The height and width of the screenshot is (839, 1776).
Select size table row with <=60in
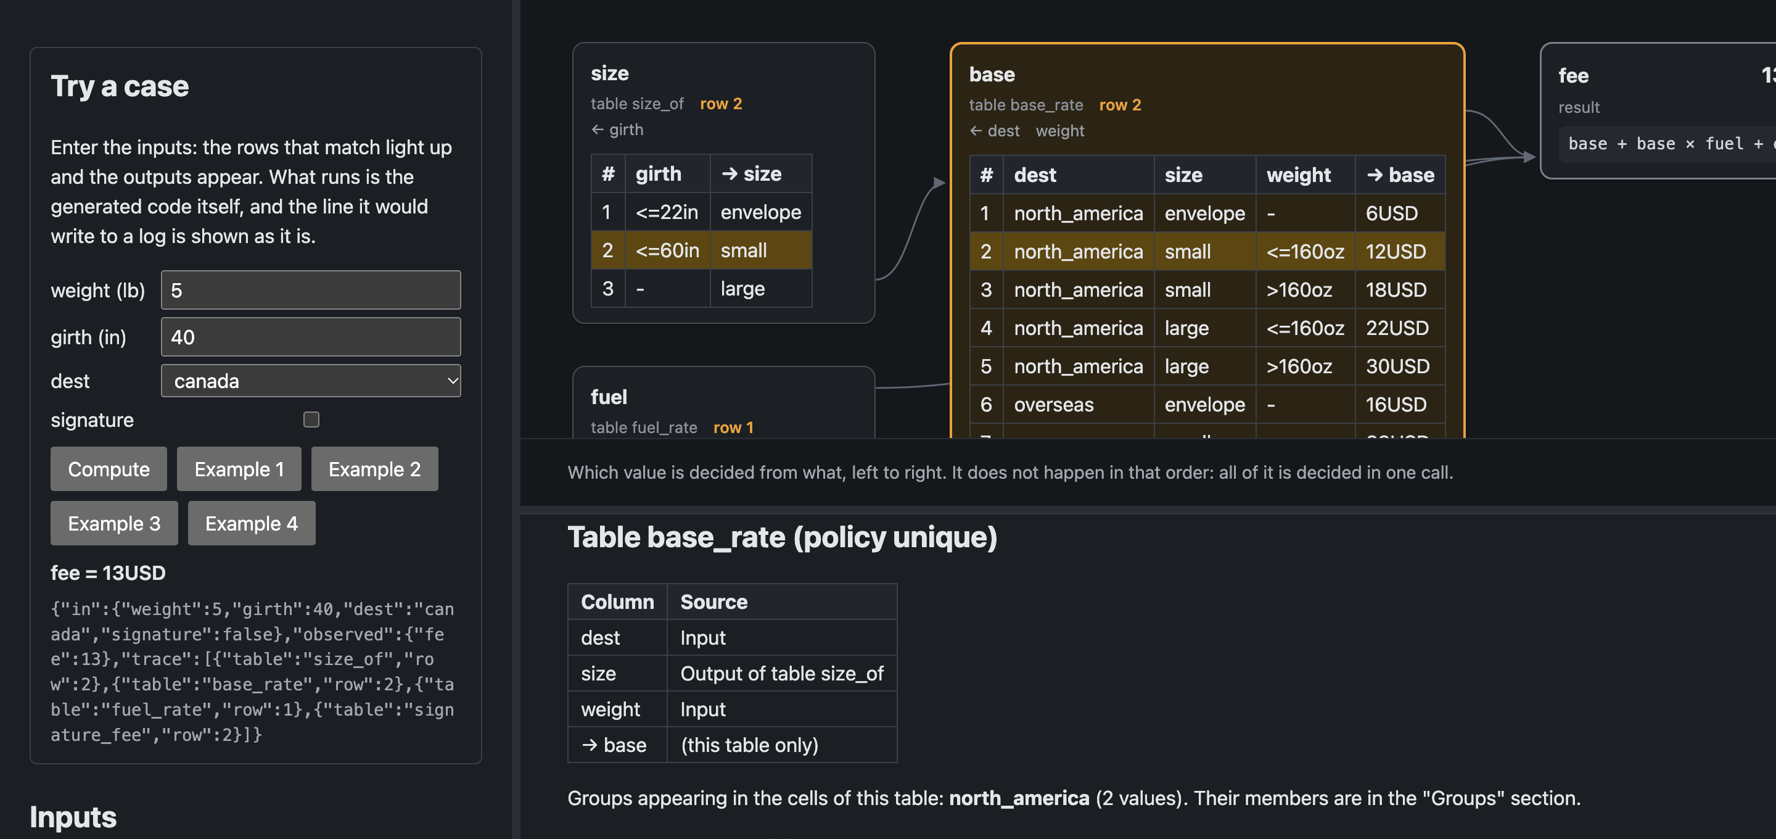pyautogui.click(x=702, y=250)
